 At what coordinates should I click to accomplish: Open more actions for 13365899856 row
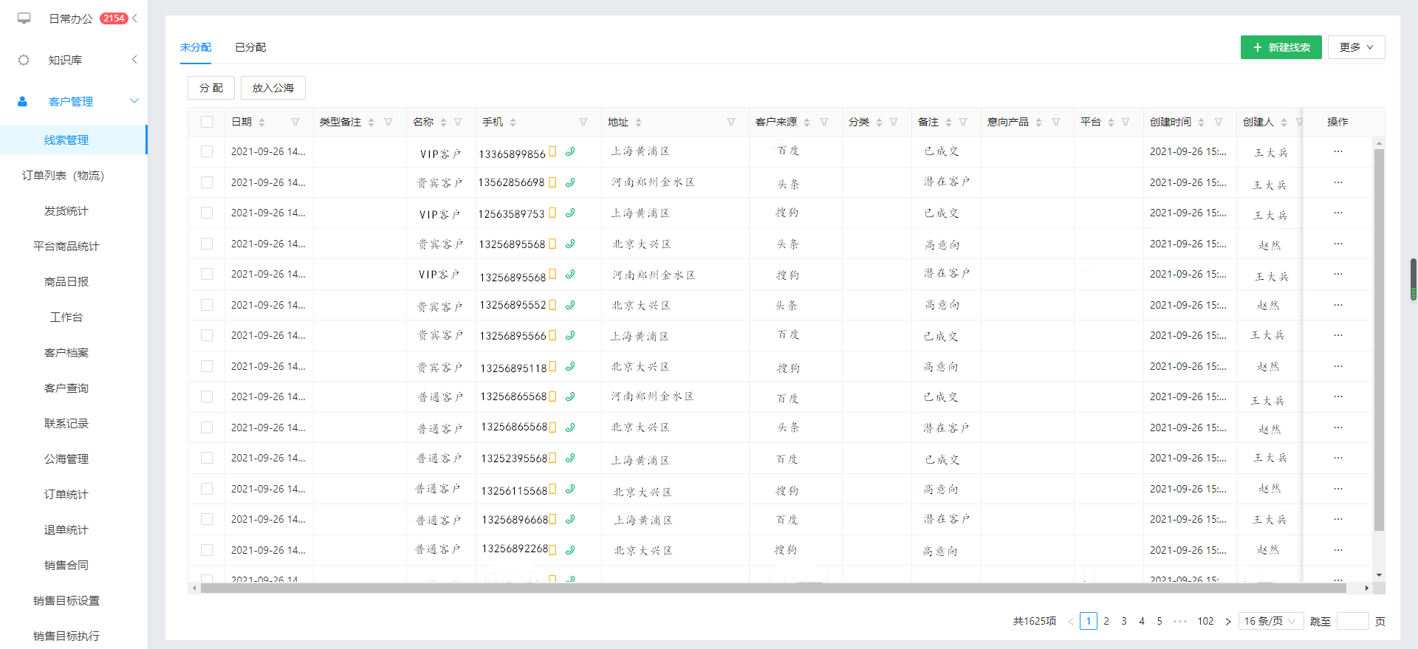point(1338,151)
